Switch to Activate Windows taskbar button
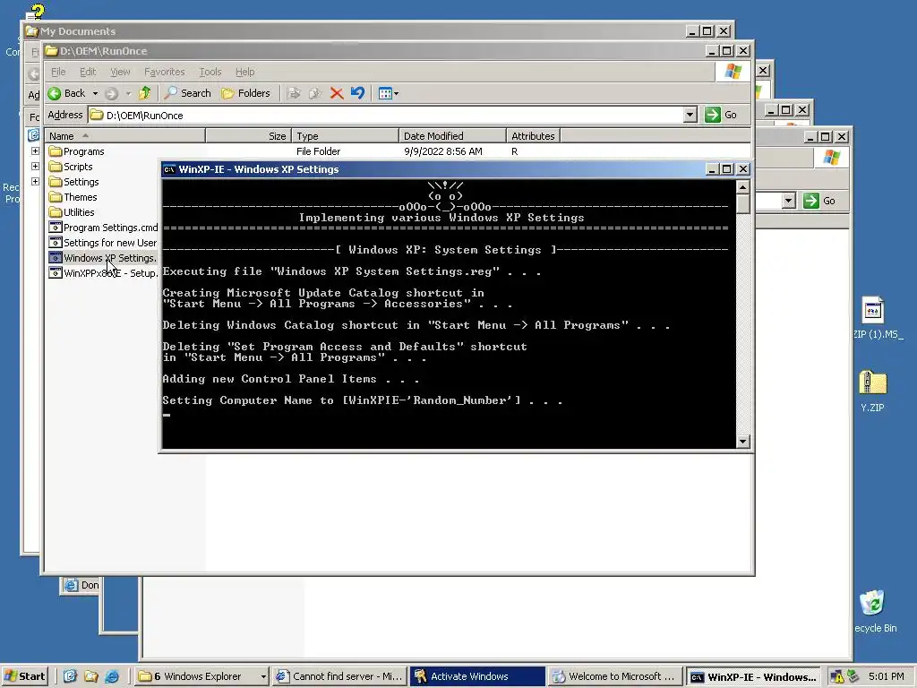The width and height of the screenshot is (917, 688). click(477, 676)
